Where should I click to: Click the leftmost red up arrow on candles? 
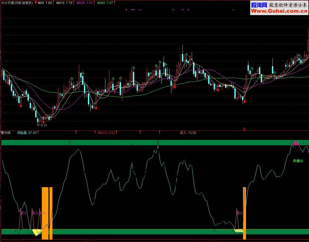point(7,83)
